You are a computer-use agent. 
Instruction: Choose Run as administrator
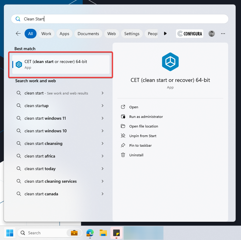coord(146,117)
